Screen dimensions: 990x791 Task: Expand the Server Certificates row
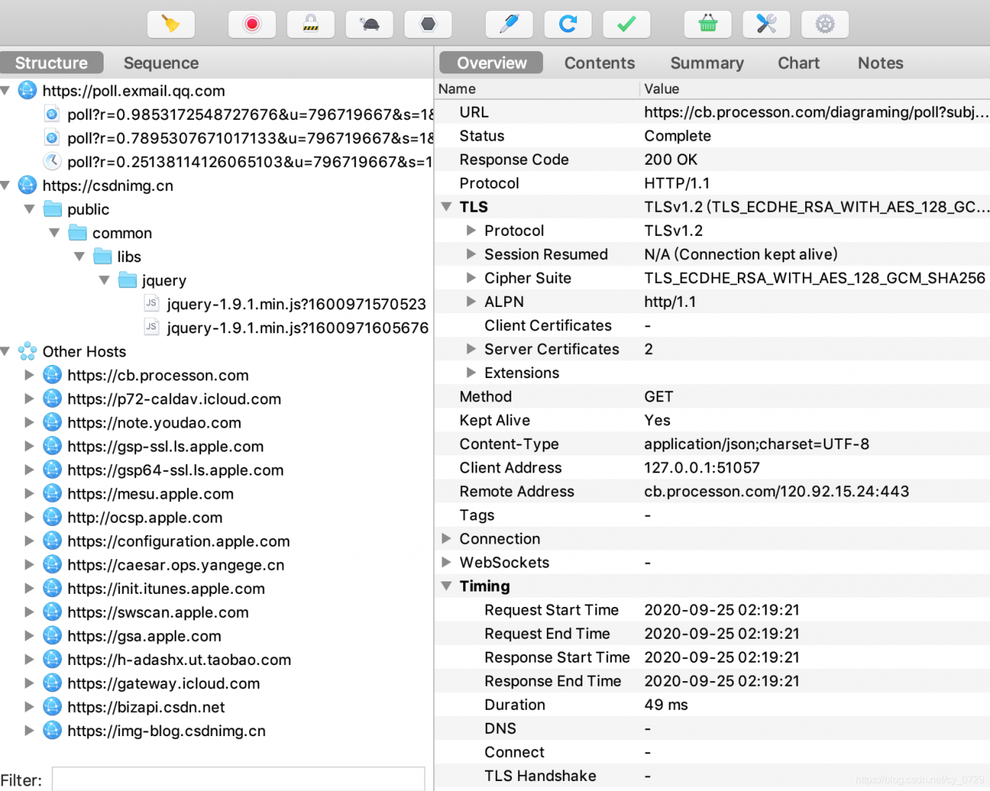tap(471, 349)
